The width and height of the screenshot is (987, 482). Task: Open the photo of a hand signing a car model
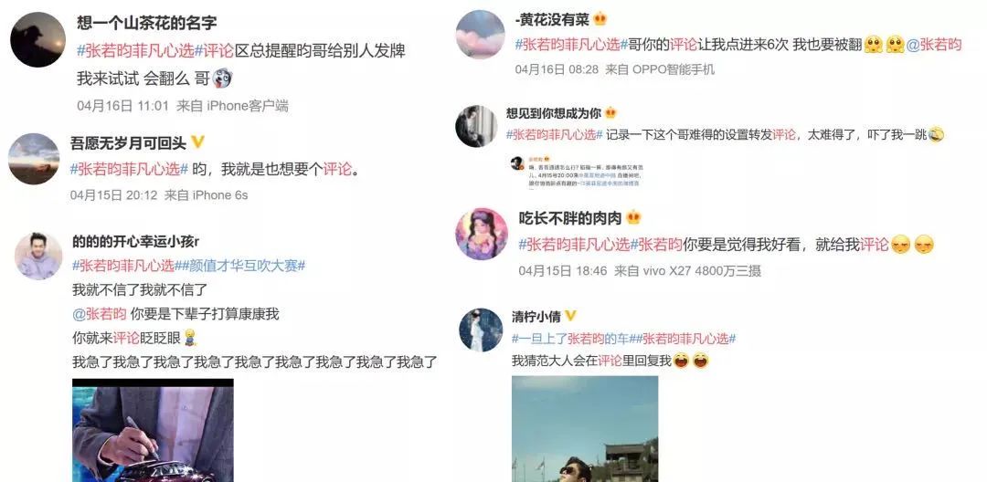click(153, 430)
